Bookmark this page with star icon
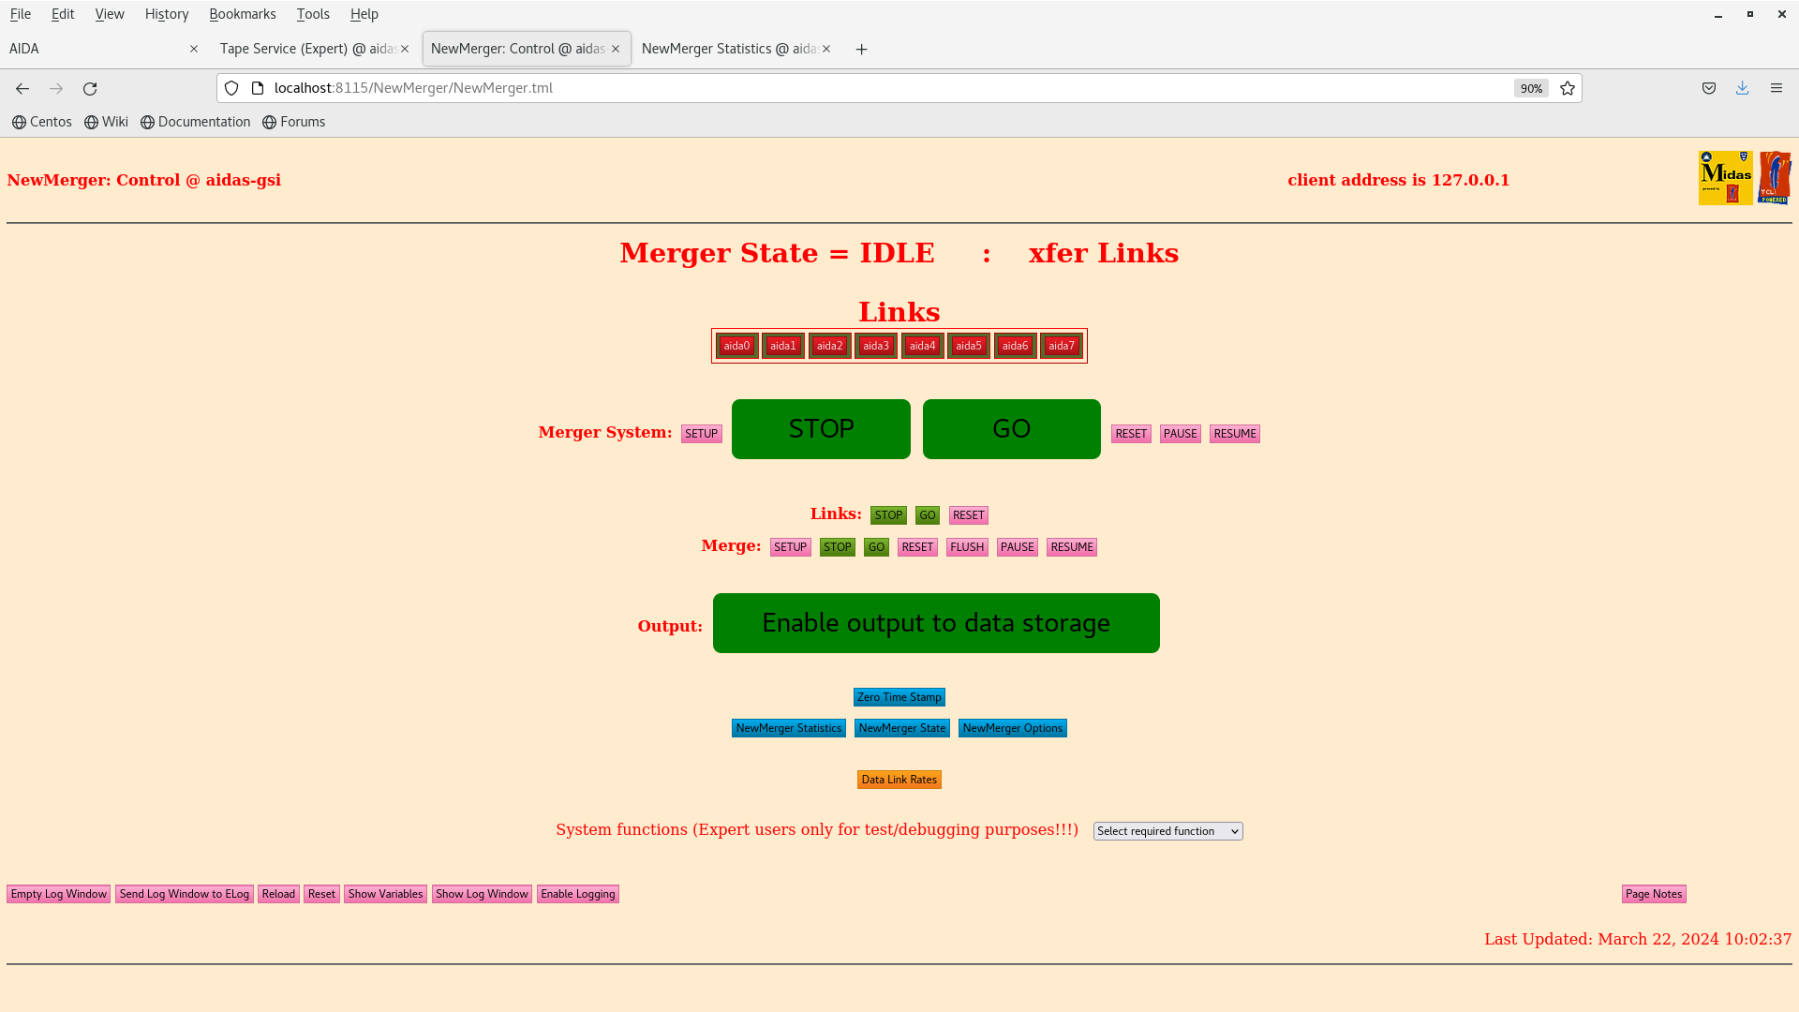Image resolution: width=1799 pixels, height=1012 pixels. click(1568, 88)
